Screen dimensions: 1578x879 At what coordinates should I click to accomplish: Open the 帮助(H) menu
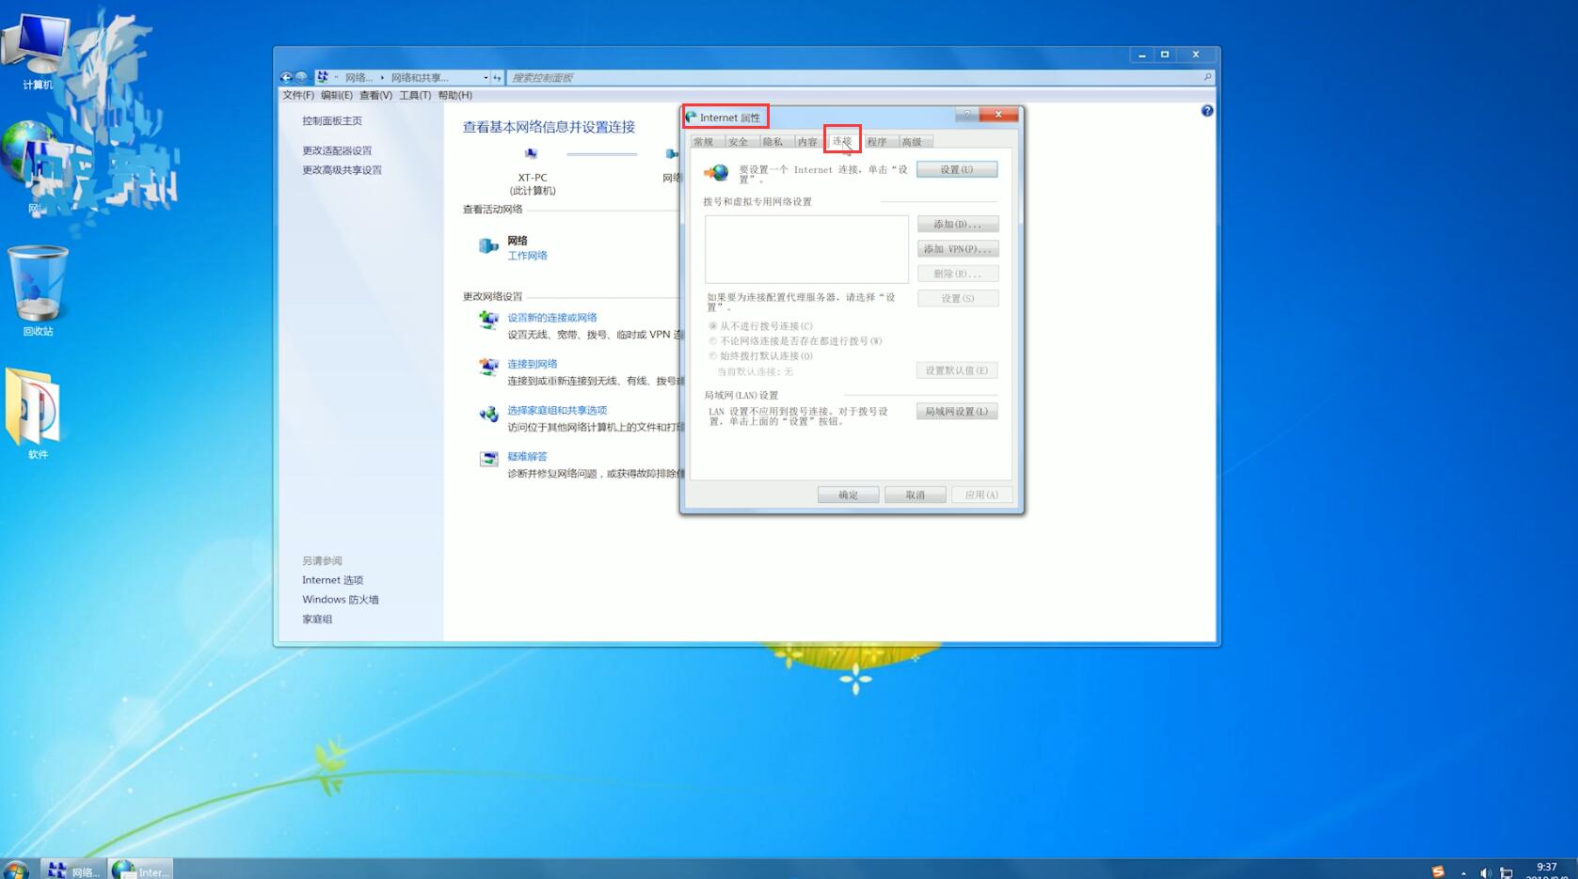[x=454, y=95]
